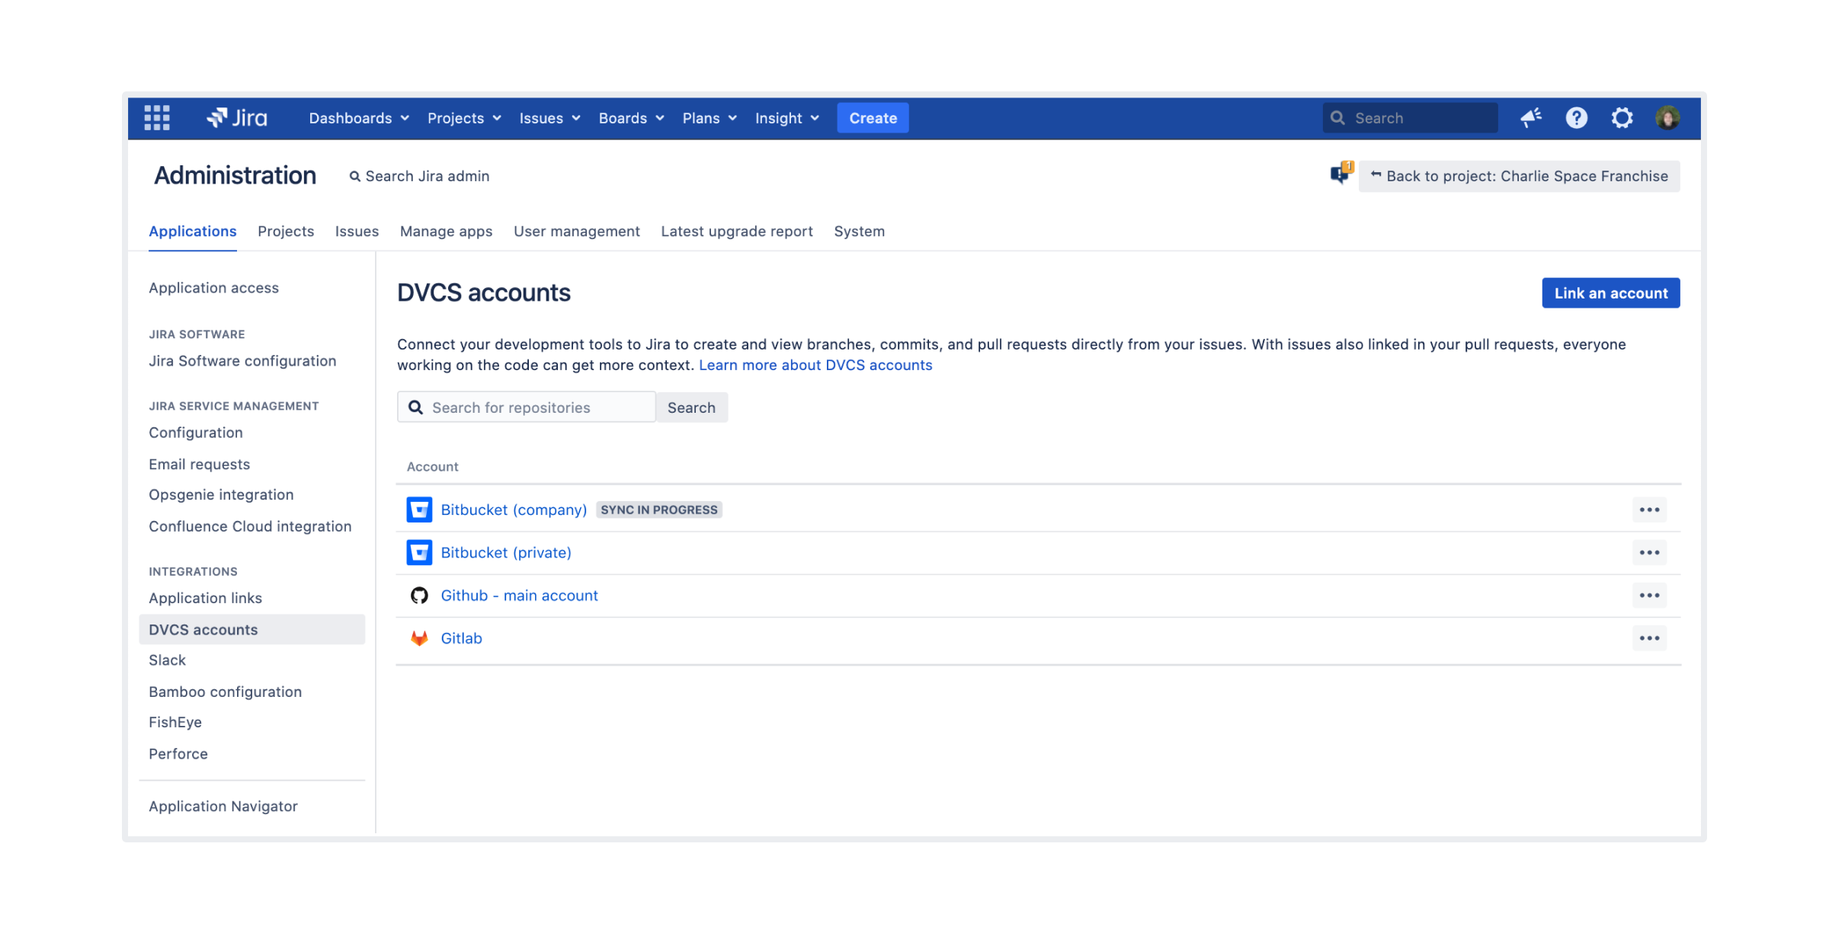Image resolution: width=1829 pixels, height=949 pixels.
Task: Expand the Insight menu
Action: click(x=787, y=118)
